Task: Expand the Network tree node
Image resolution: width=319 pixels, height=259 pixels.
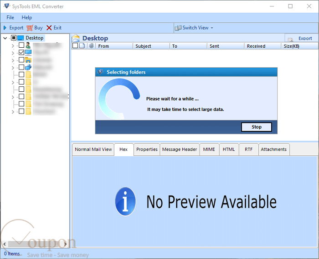Action: (13, 68)
